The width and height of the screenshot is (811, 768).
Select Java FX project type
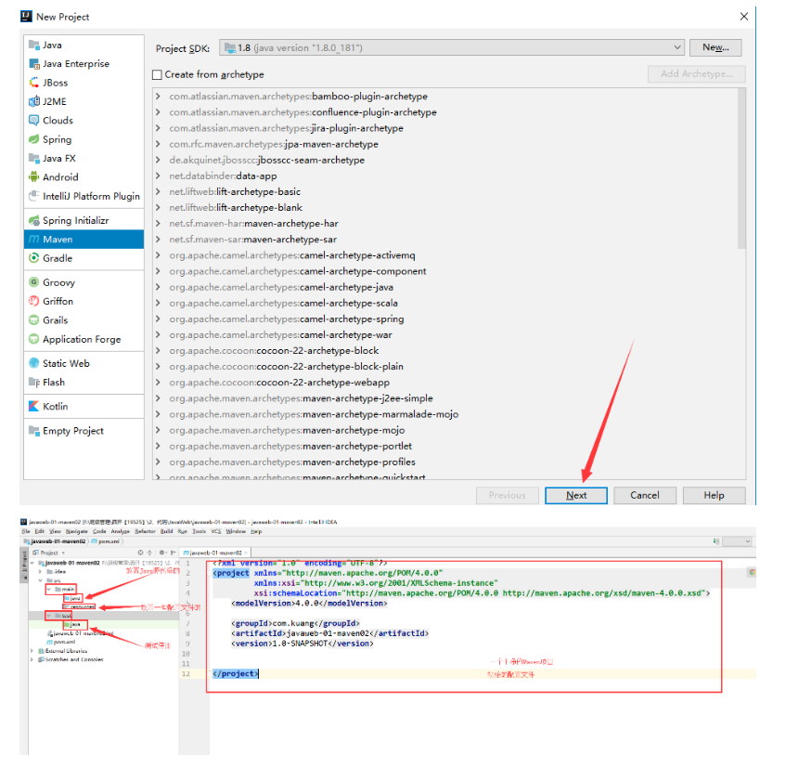pyautogui.click(x=84, y=159)
